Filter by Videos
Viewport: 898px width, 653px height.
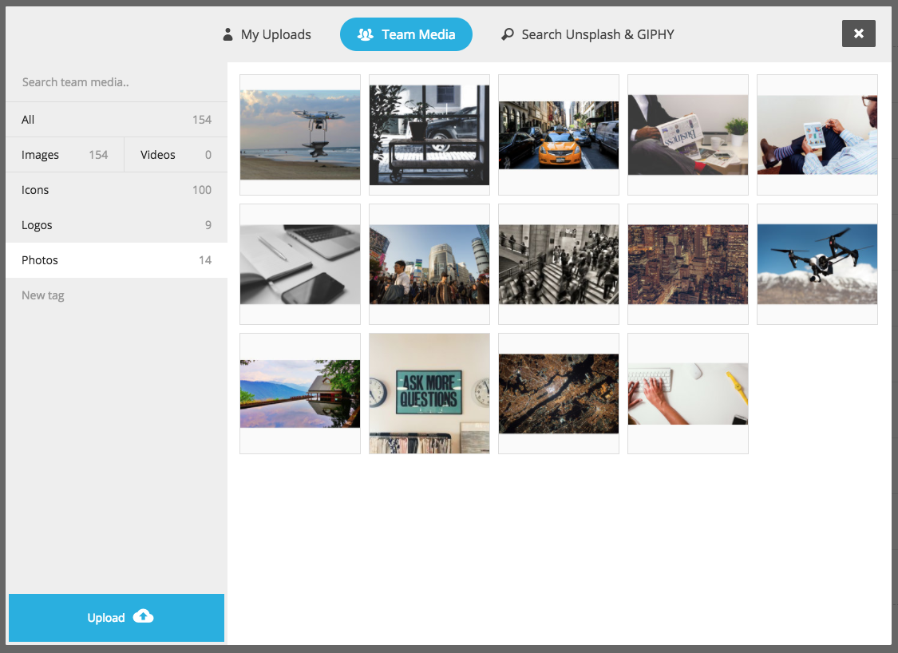176,155
